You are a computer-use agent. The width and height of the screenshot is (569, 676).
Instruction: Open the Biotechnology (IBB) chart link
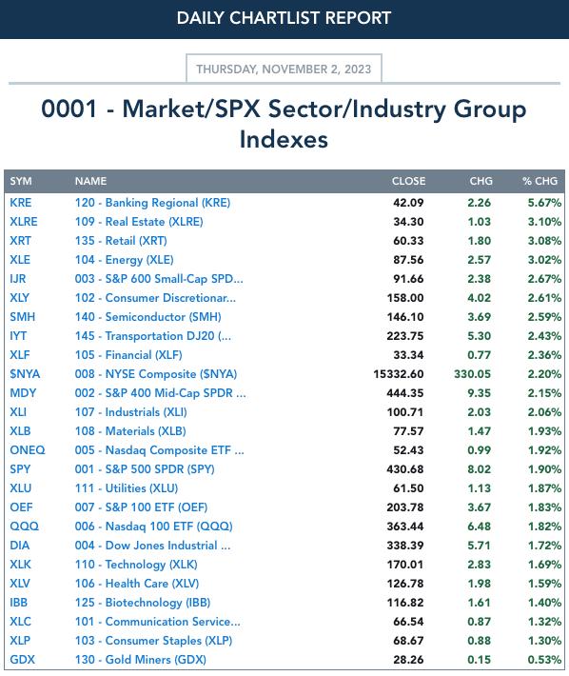(143, 603)
